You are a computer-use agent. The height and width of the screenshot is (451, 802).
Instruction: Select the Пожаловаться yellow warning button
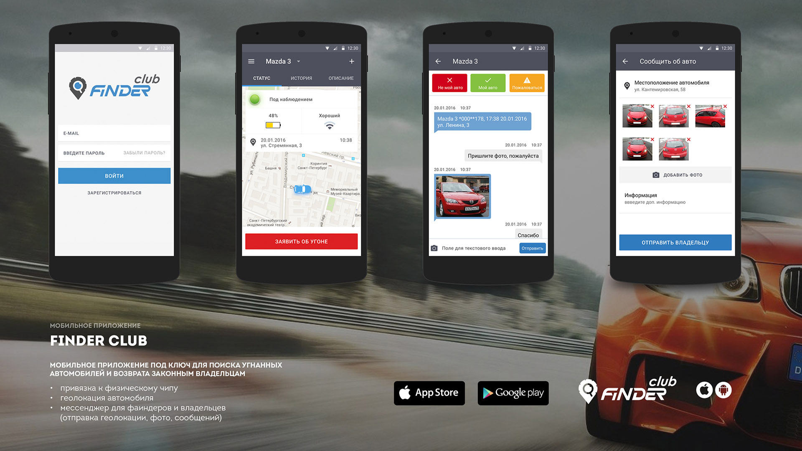click(x=527, y=84)
